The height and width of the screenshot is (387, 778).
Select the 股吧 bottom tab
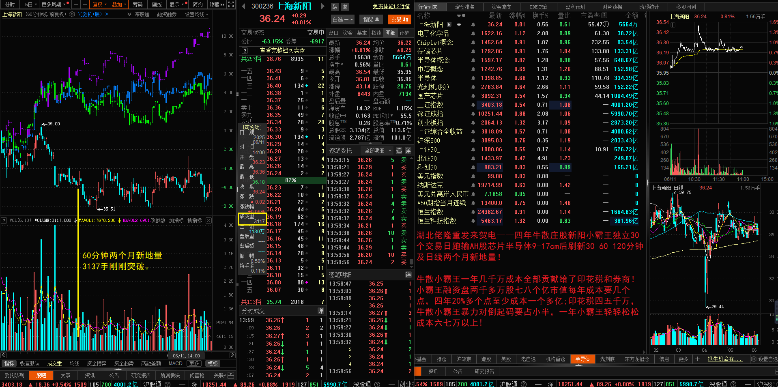point(41,375)
